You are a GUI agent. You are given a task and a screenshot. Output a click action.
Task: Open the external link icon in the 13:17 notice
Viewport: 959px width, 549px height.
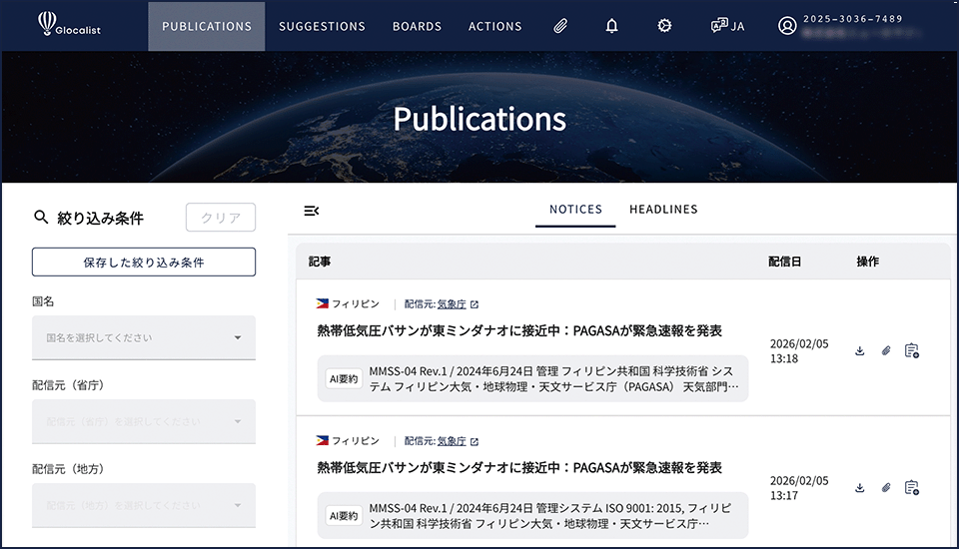[x=475, y=441]
